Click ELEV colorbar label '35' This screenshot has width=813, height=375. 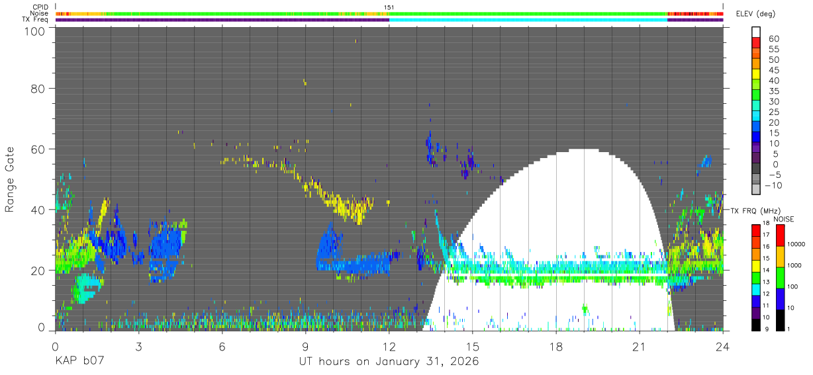[773, 91]
